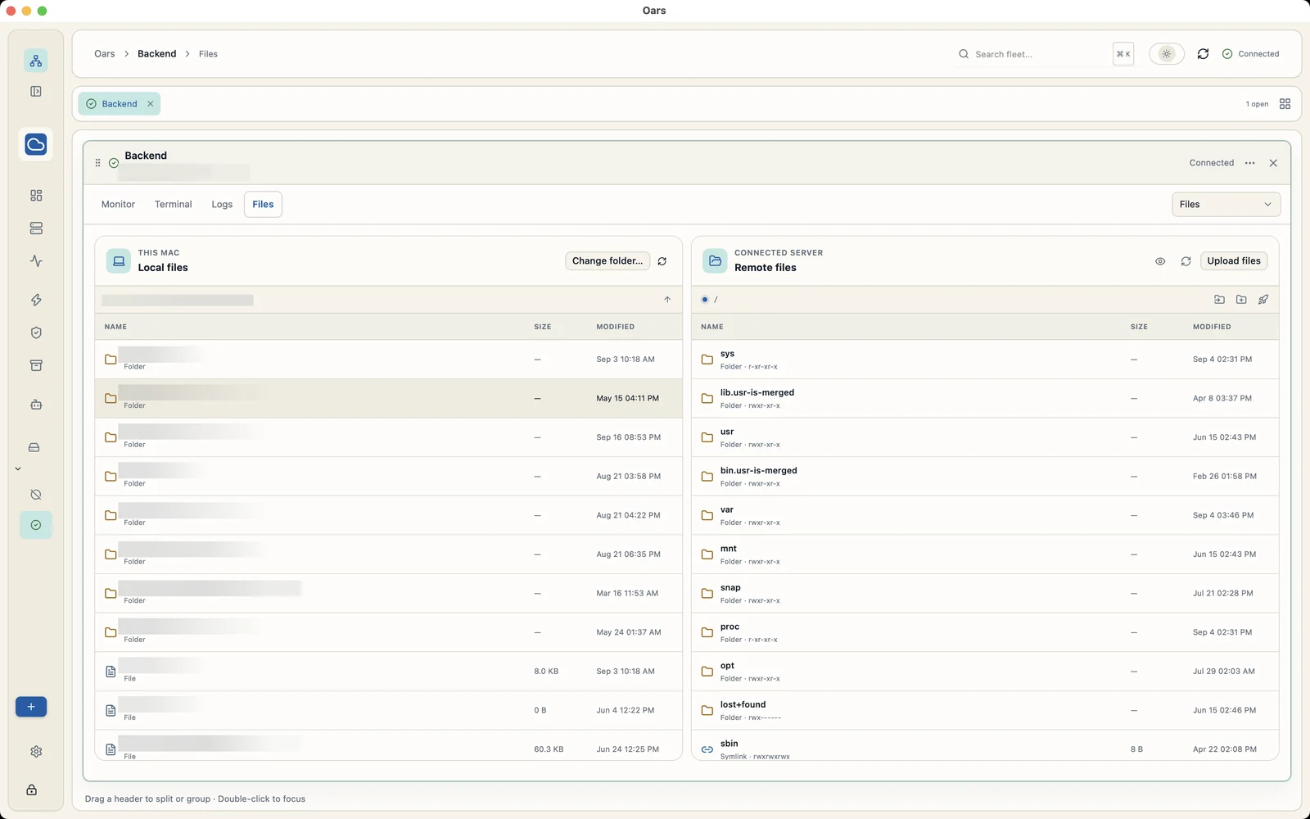This screenshot has height=819, width=1310.
Task: Refresh the remote files list
Action: tap(1186, 261)
